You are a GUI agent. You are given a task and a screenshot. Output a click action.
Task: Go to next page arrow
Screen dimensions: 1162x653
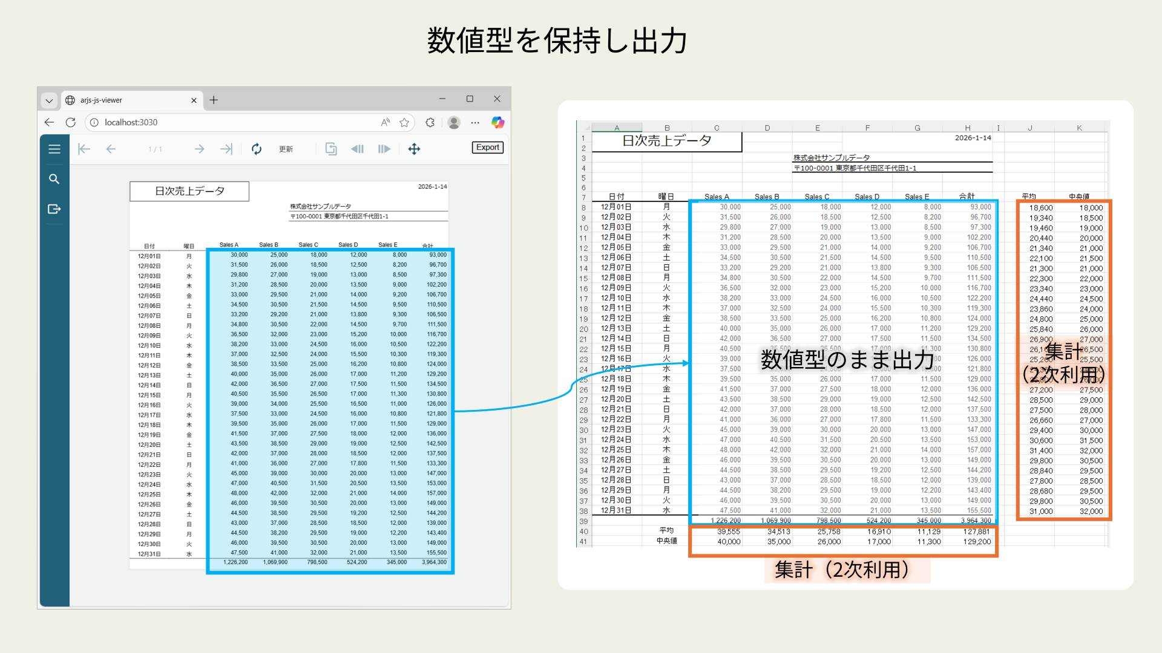199,149
